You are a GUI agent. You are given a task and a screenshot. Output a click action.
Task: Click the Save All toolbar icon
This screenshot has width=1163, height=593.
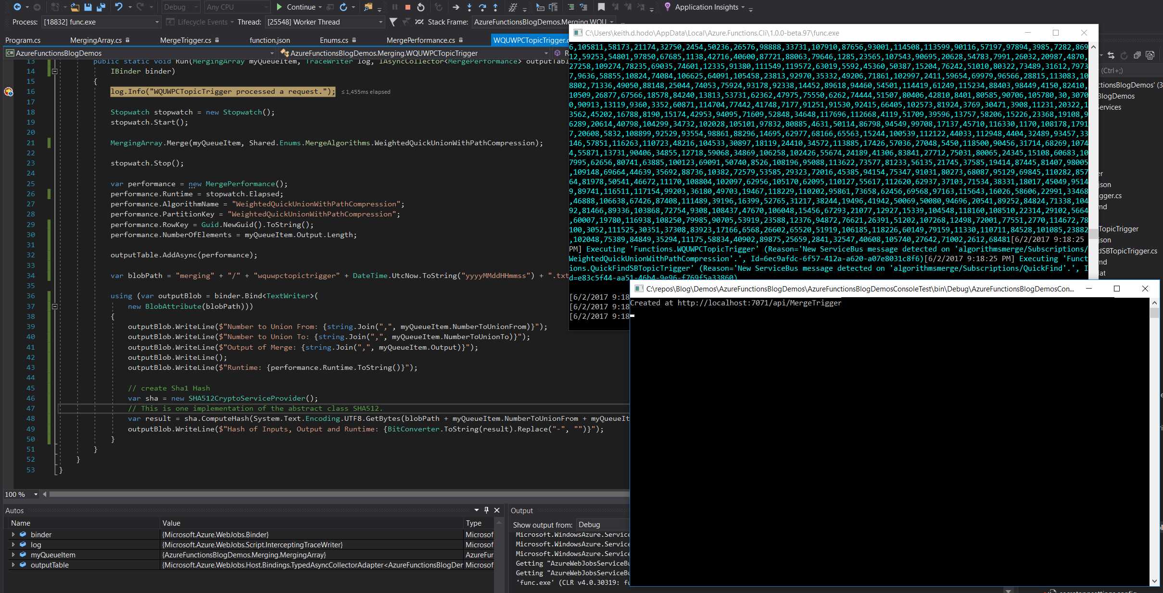[100, 7]
